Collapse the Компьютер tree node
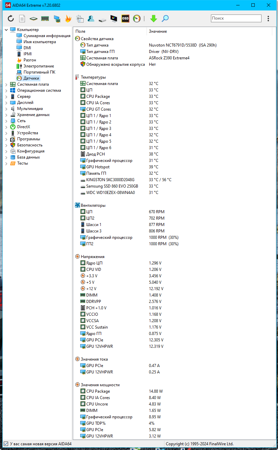This screenshot has width=278, height=450. point(6,30)
